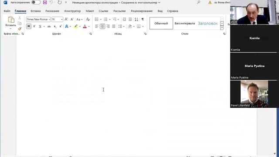Apply the Без интервала style

coord(185,23)
